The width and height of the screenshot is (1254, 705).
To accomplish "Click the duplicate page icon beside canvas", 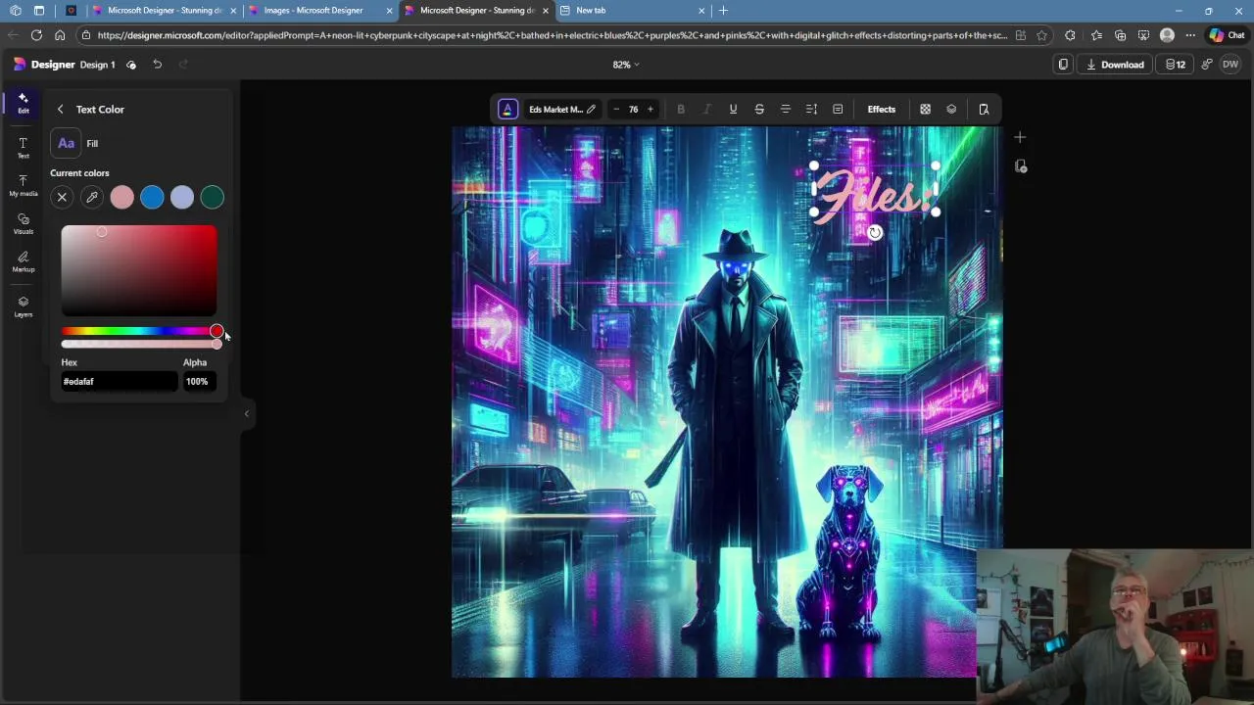I will pyautogui.click(x=1020, y=166).
